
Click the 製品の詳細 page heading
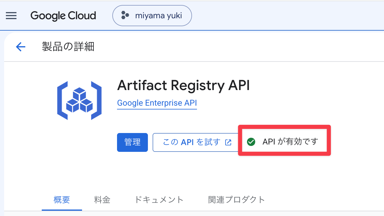68,46
